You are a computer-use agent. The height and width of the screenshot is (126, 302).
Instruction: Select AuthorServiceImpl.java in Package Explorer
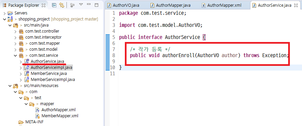click(51, 68)
